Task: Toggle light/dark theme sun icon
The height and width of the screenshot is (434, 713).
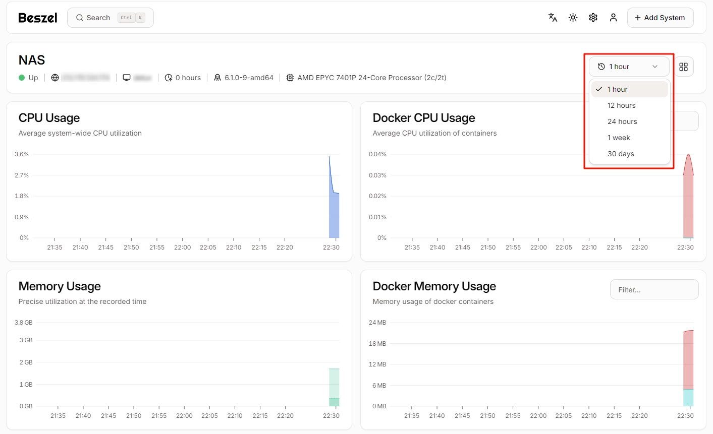Action: tap(573, 18)
